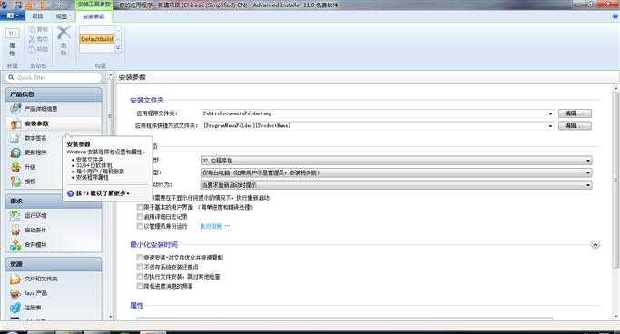Open the 更新程序 updater icon
Viewport: 620px width, 334px height.
point(15,152)
